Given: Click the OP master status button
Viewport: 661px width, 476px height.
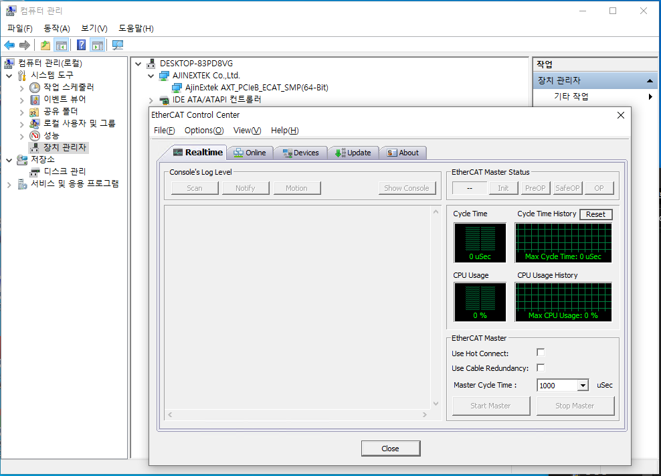Looking at the screenshot, I should (599, 188).
